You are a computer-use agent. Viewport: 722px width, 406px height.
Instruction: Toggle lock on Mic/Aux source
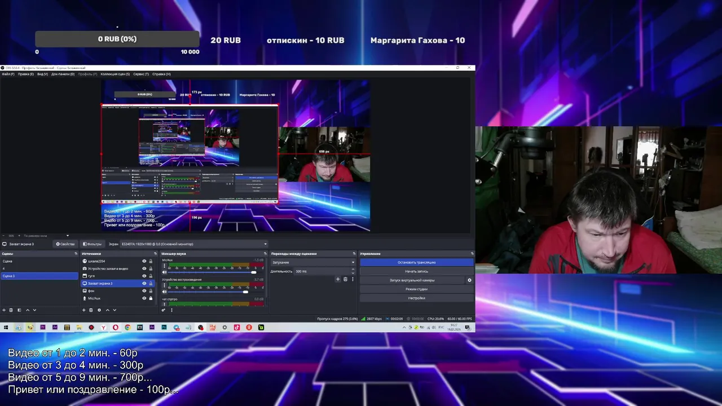(x=151, y=298)
